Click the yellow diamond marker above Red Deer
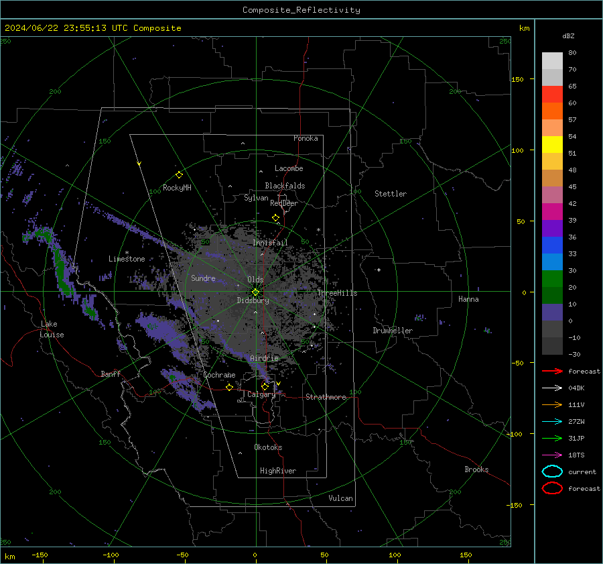603x564 pixels. (x=275, y=218)
